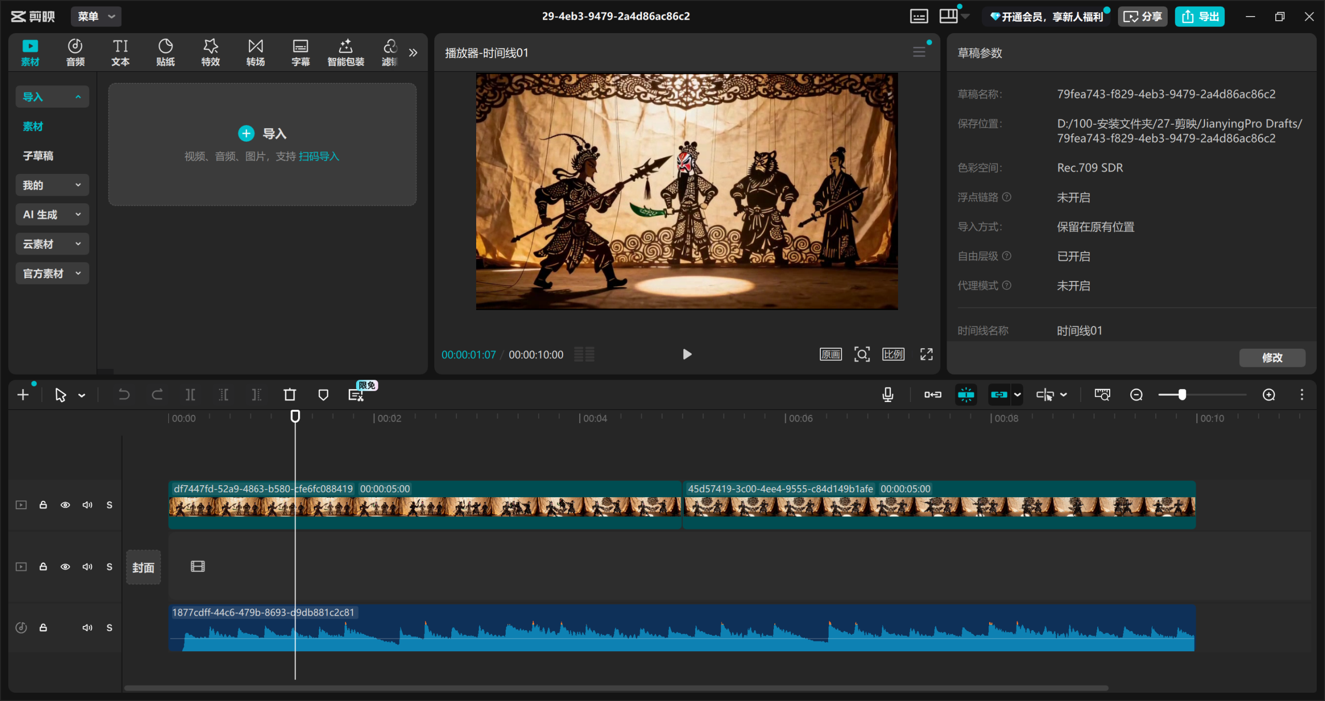Click the delete clip trash icon
Image resolution: width=1325 pixels, height=701 pixels.
pyautogui.click(x=290, y=395)
